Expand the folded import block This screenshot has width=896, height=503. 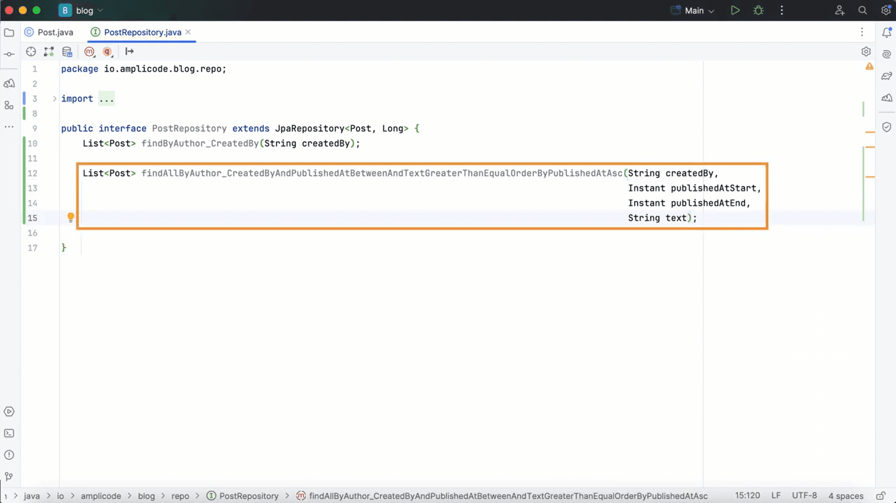coord(55,99)
